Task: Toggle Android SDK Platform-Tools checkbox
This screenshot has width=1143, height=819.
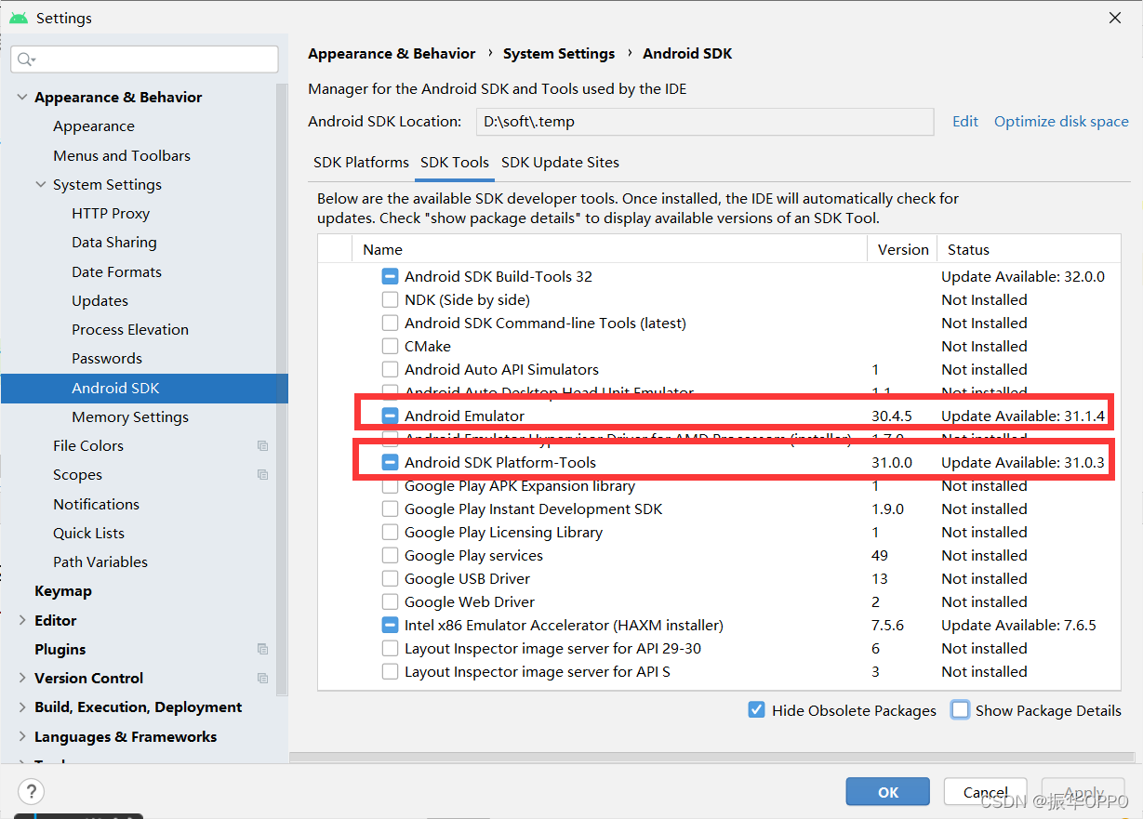Action: pos(390,462)
